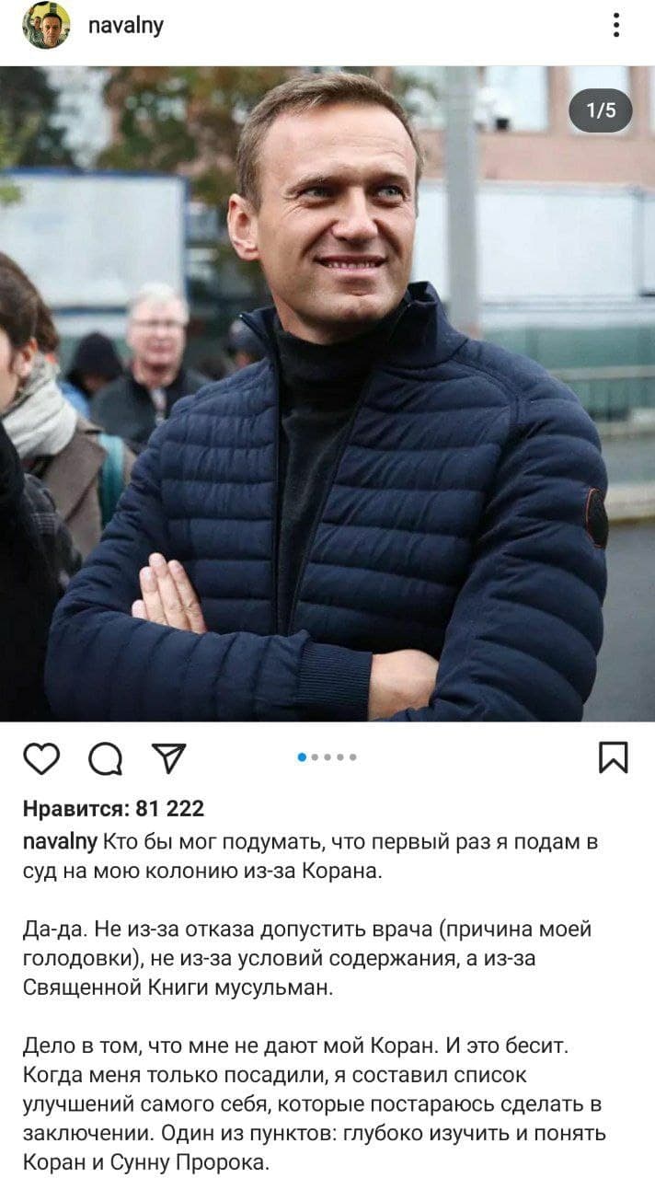The height and width of the screenshot is (1178, 655).
Task: Jump to the fourth carousel dot
Action: 340,757
